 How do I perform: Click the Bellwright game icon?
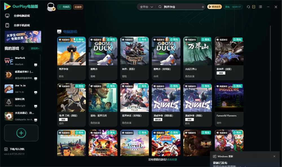click(9, 103)
